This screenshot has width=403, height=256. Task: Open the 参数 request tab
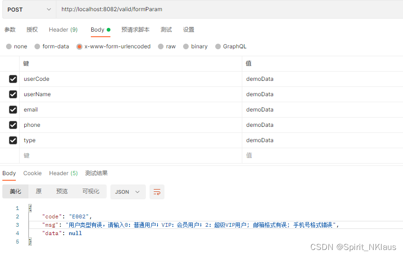[10, 30]
